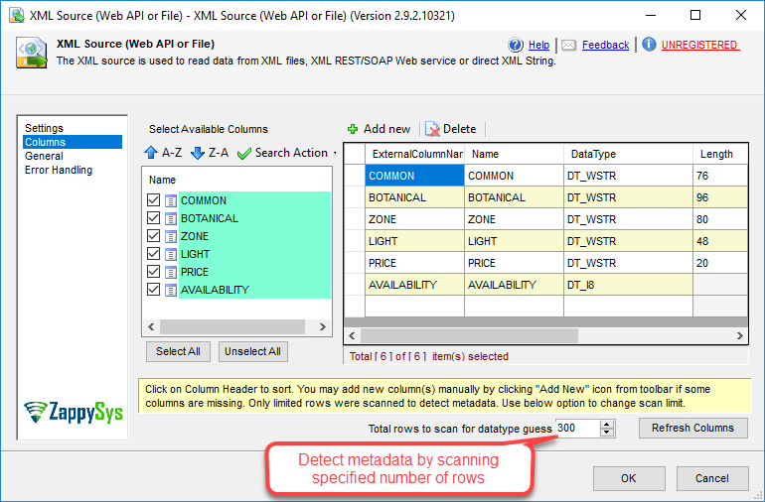Sort grid by Length header
Viewport: 765px width, 502px height.
[720, 154]
